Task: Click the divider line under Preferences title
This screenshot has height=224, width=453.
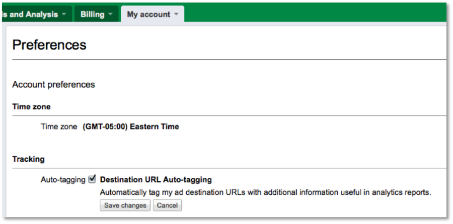Action: pos(226,60)
